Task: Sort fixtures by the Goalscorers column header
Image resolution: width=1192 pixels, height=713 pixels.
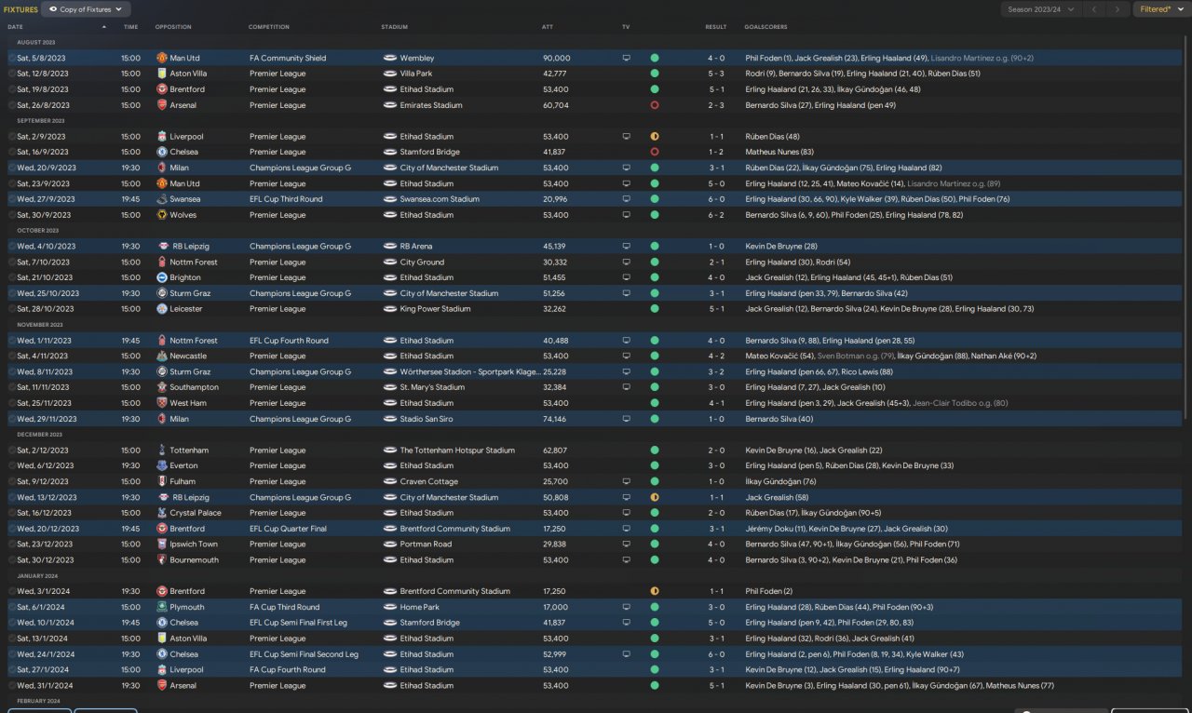Action: 765,27
